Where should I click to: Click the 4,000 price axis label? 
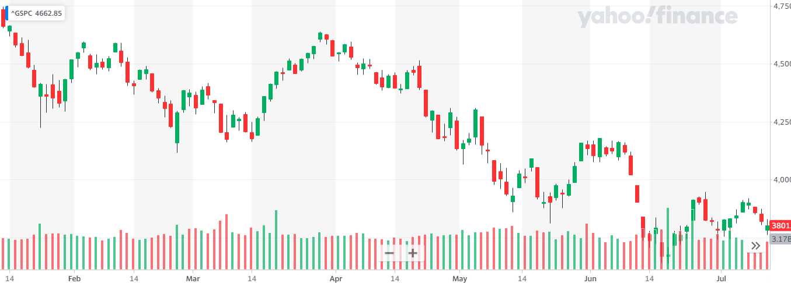pos(781,180)
